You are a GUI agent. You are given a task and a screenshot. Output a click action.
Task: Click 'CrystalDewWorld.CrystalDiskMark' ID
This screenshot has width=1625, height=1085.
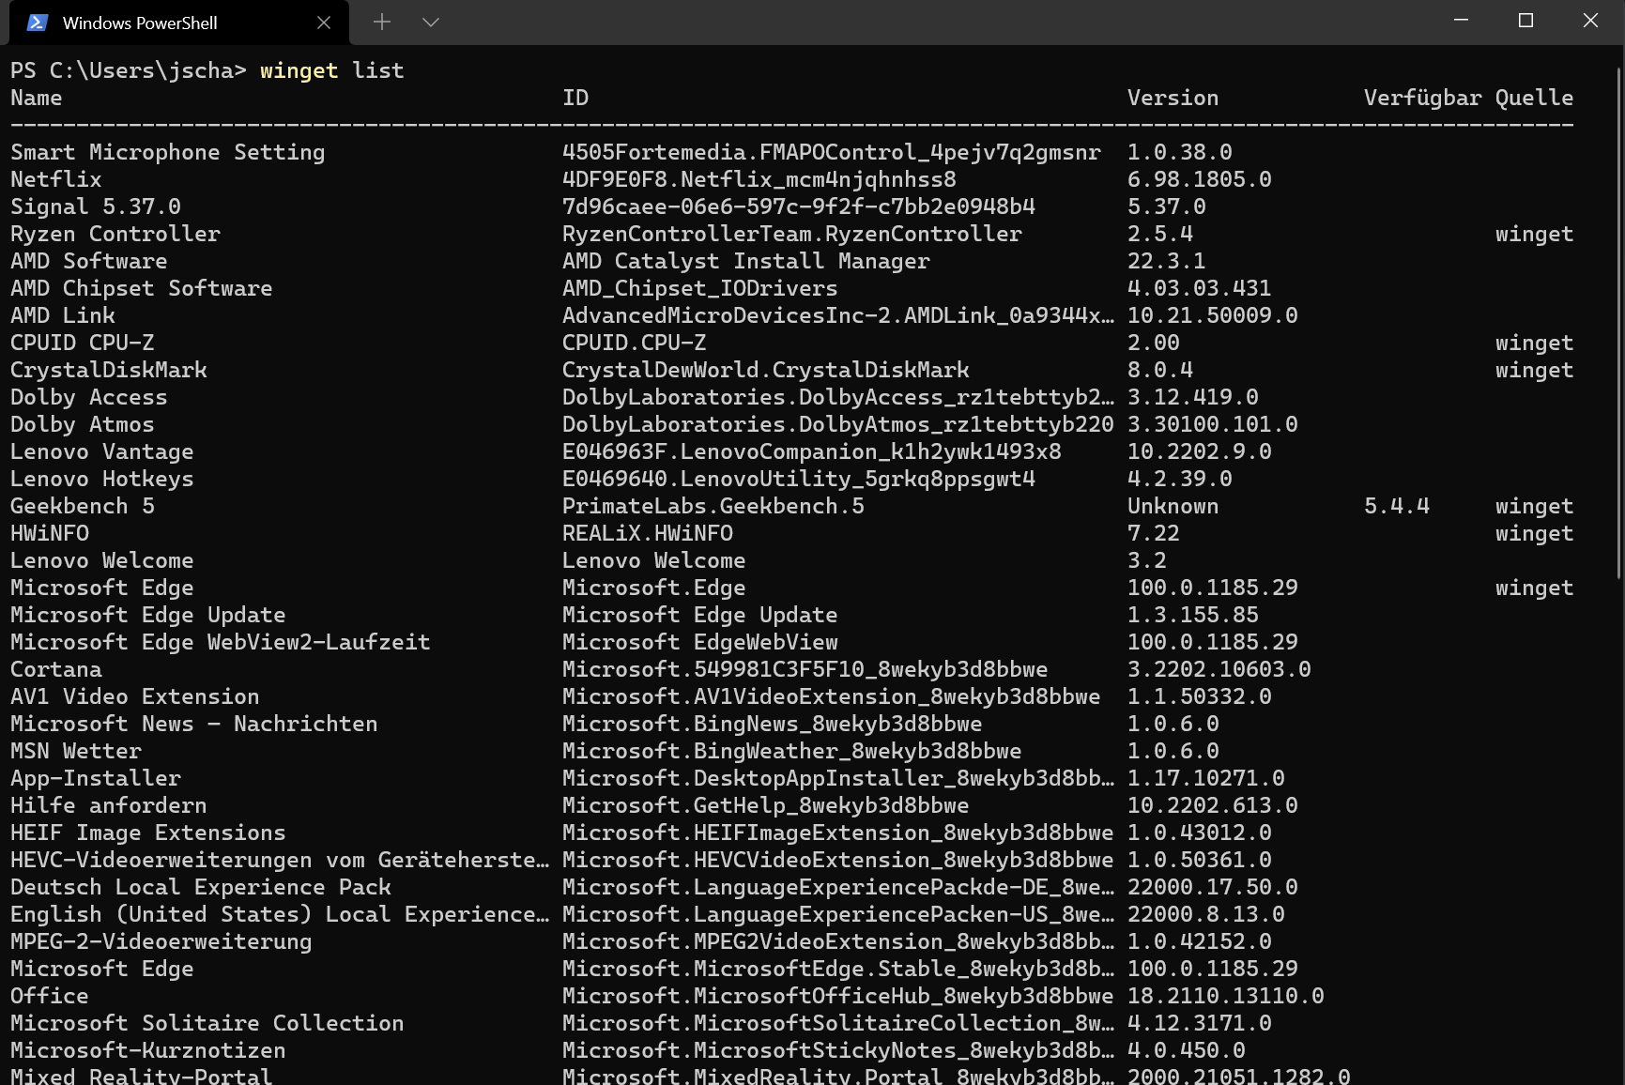click(x=766, y=370)
